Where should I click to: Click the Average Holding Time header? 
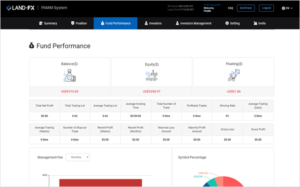coord(135,106)
